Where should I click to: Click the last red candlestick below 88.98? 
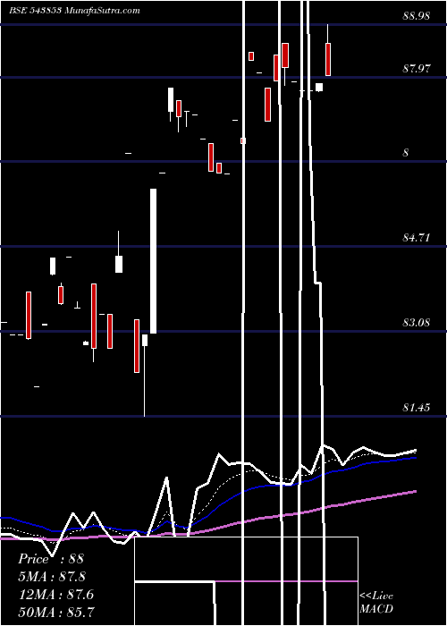point(328,59)
